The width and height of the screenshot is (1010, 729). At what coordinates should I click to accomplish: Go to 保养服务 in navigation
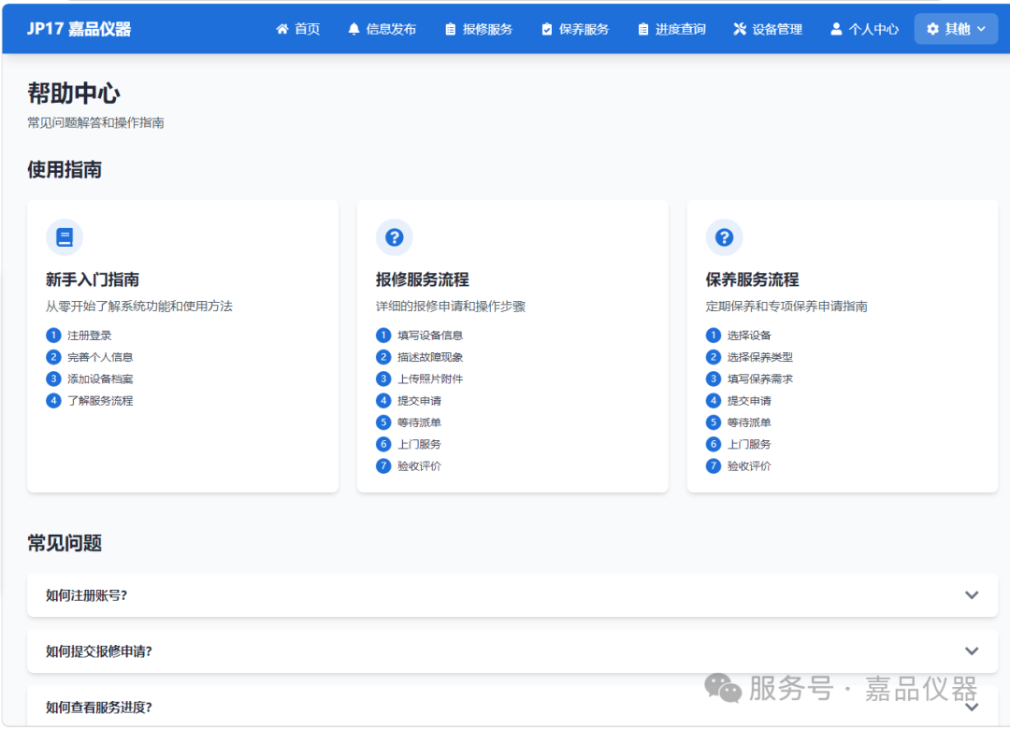pyautogui.click(x=575, y=29)
